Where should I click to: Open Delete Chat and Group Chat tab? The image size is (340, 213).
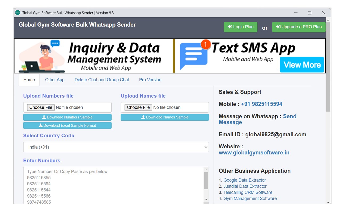pyautogui.click(x=102, y=80)
